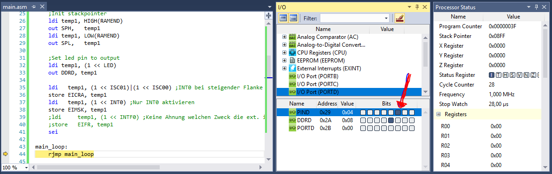Click the Frequency value 1,000 MHz
Viewport: 552px width, 174px height.
(x=502, y=94)
